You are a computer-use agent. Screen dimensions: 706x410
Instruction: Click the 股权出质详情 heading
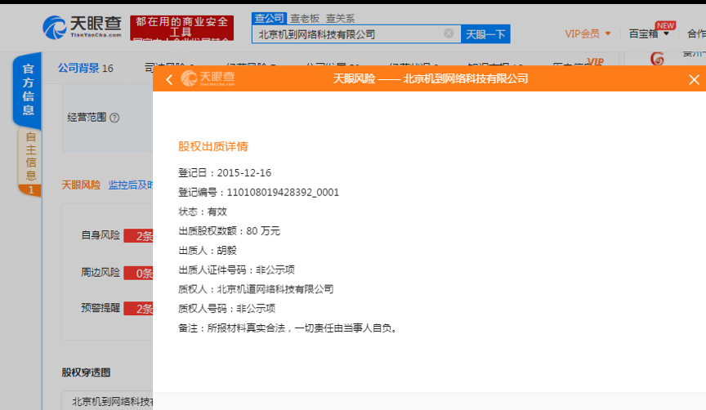213,146
